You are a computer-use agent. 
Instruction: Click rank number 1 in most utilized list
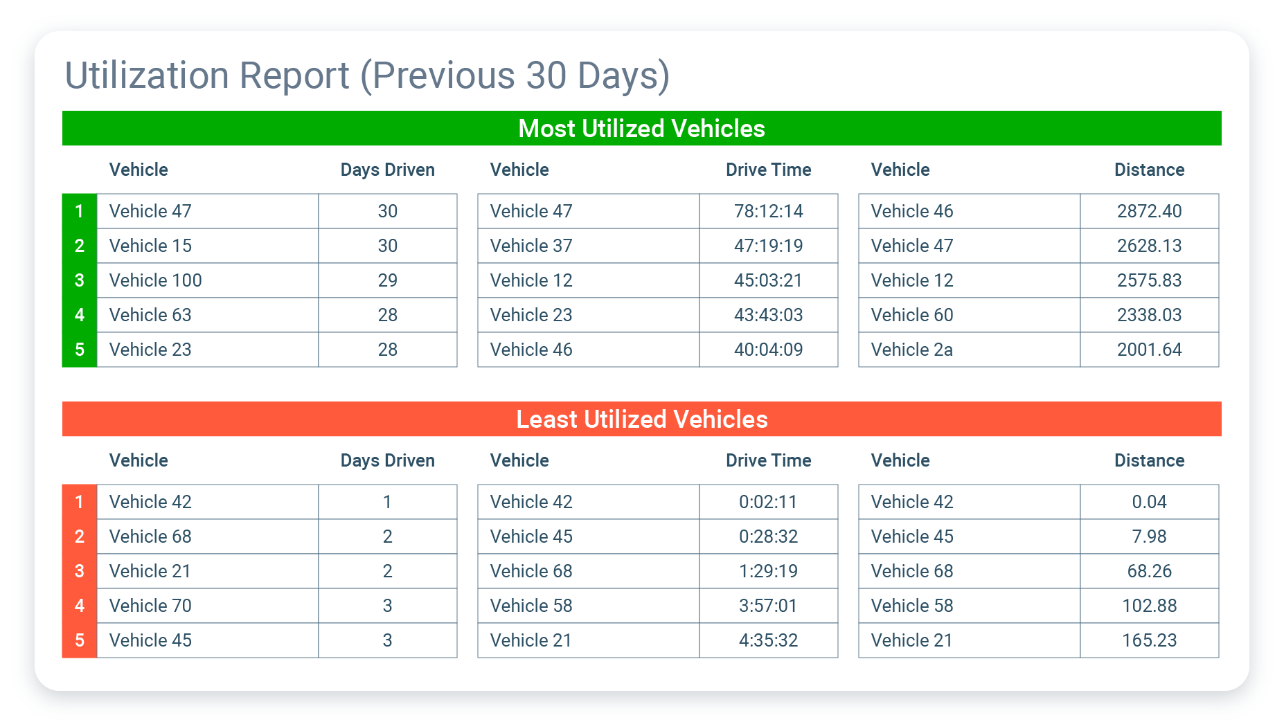tap(79, 211)
